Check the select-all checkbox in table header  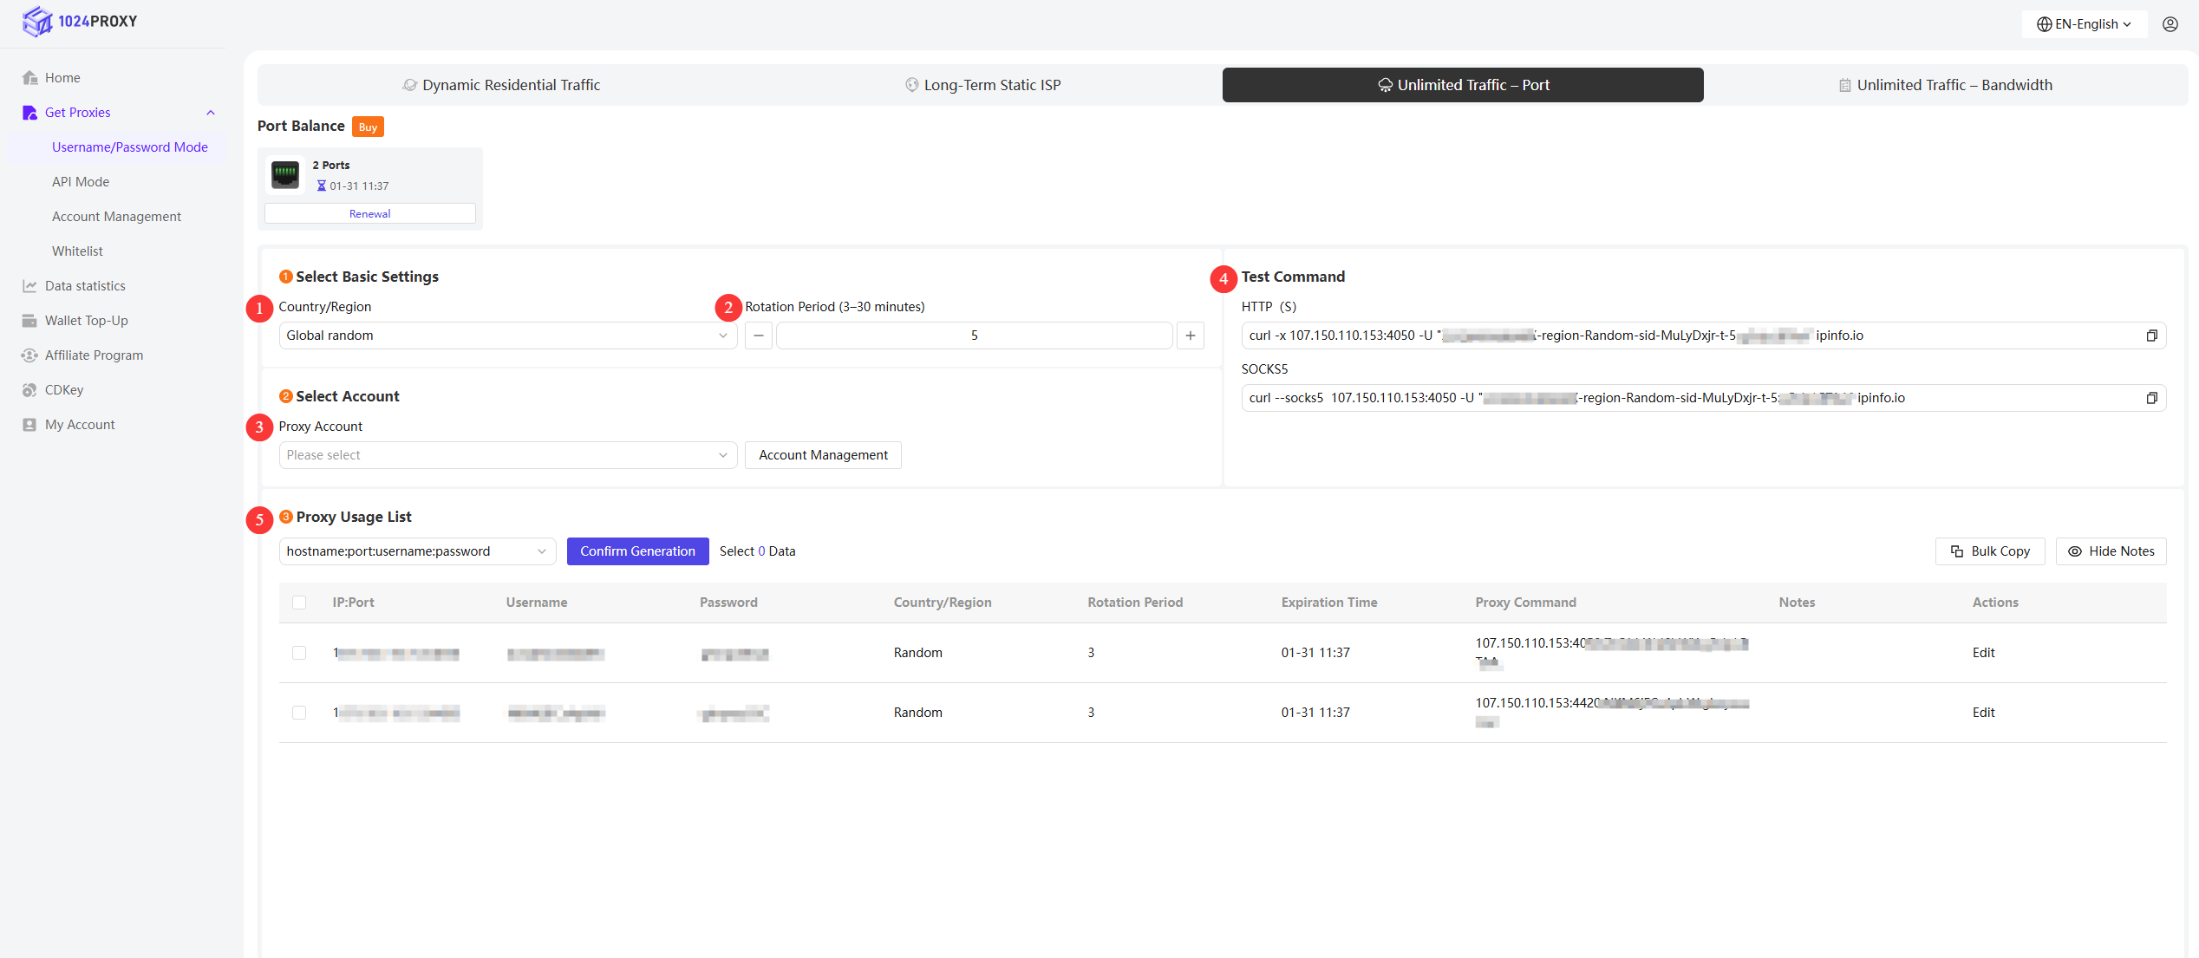[299, 603]
